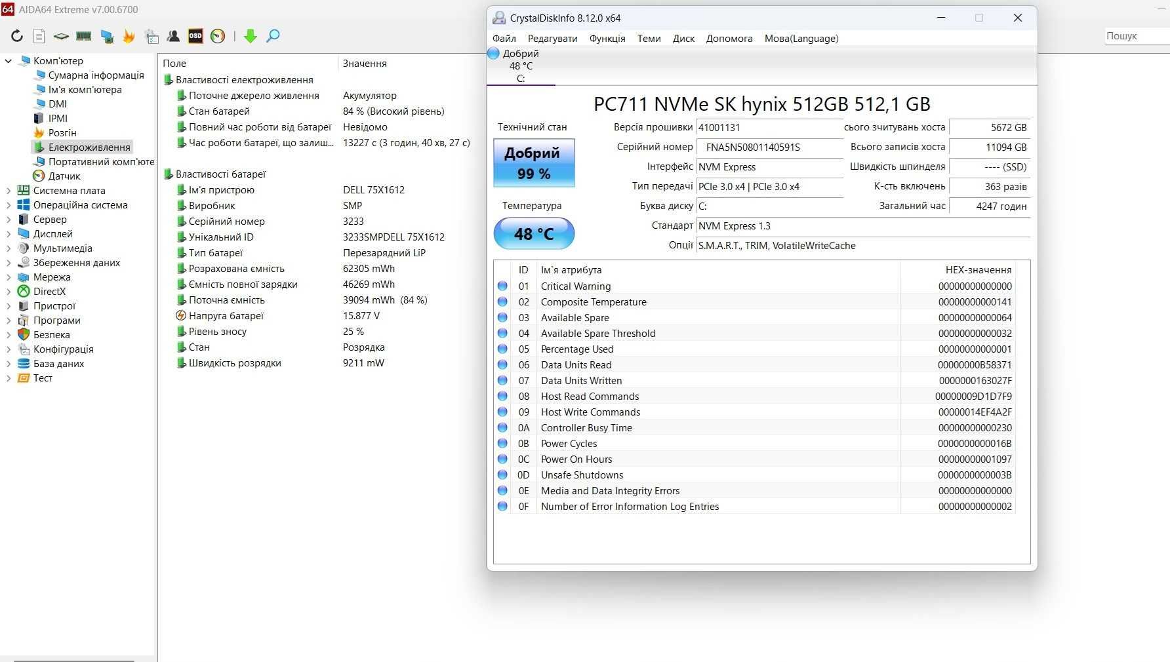Expand the Сервер tree node
Screen dimensions: 1170x662
(x=9, y=220)
